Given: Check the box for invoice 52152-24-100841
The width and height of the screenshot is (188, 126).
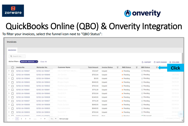Looking at the screenshot, I should (12, 90).
